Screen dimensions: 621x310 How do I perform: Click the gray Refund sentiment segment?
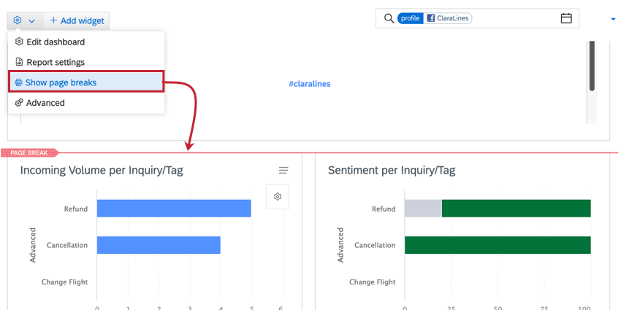click(x=423, y=209)
